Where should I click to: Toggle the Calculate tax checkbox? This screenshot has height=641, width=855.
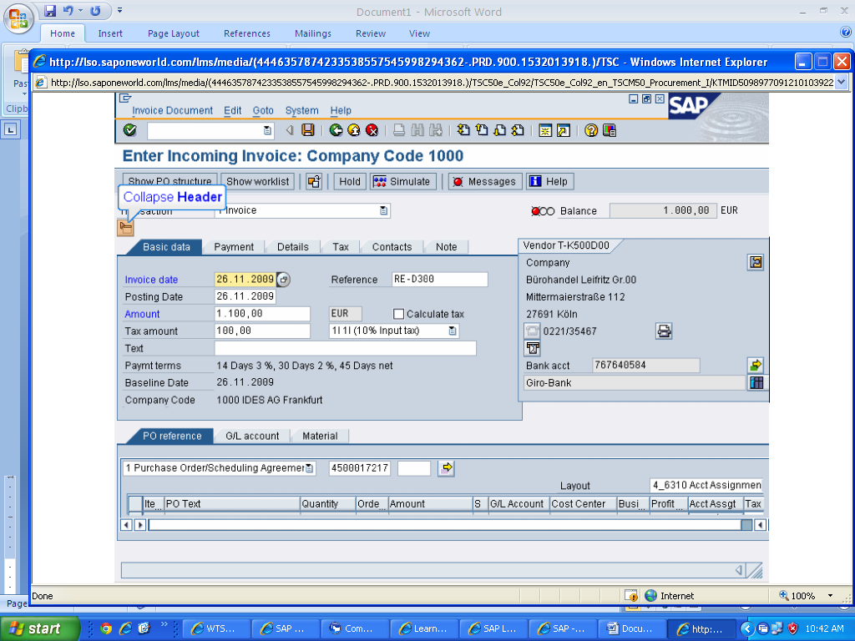[x=398, y=314]
